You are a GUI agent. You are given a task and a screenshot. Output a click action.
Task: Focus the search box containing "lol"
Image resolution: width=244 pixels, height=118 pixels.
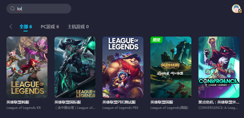tap(39, 9)
